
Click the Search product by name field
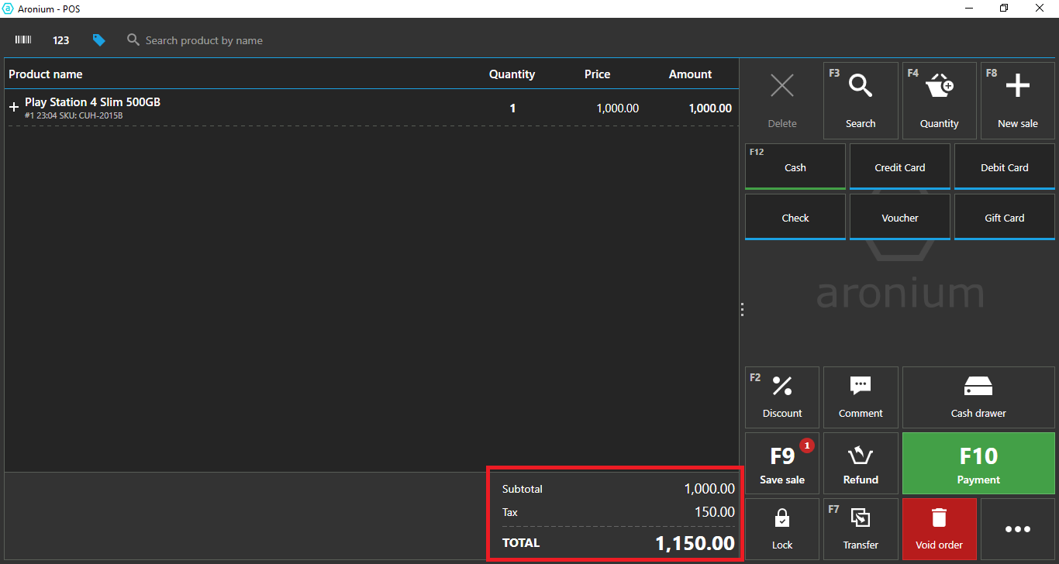(204, 40)
